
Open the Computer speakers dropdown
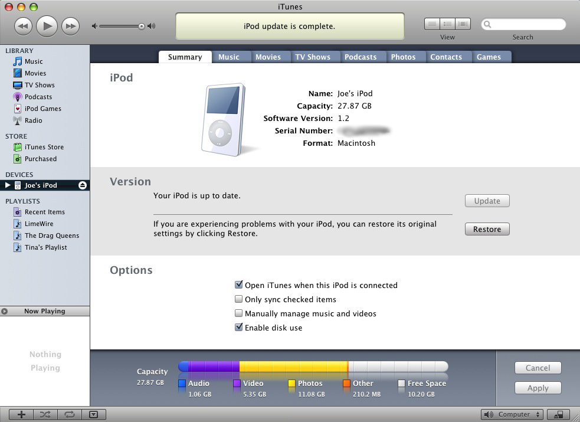pyautogui.click(x=512, y=414)
